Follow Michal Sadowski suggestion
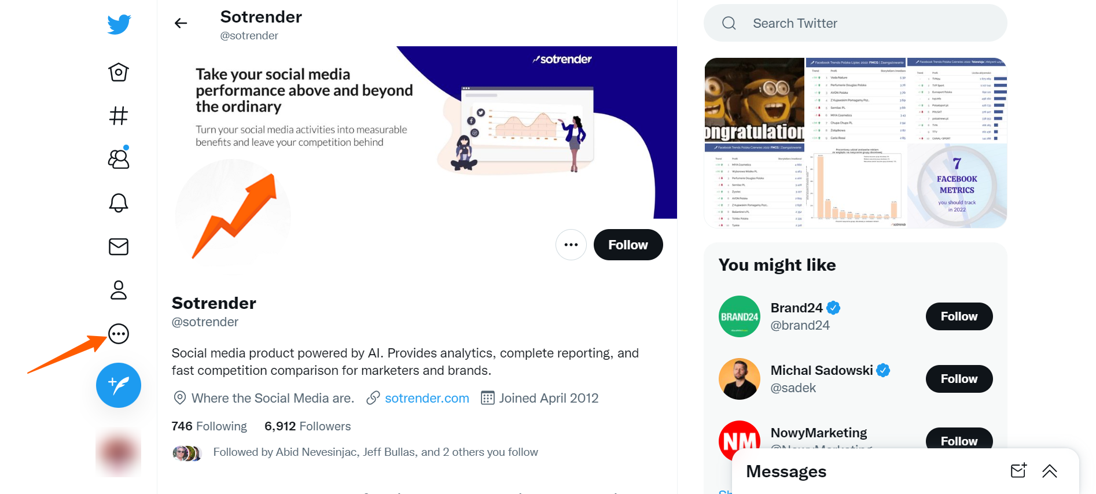Viewport: 1096px width, 494px height. 959,379
